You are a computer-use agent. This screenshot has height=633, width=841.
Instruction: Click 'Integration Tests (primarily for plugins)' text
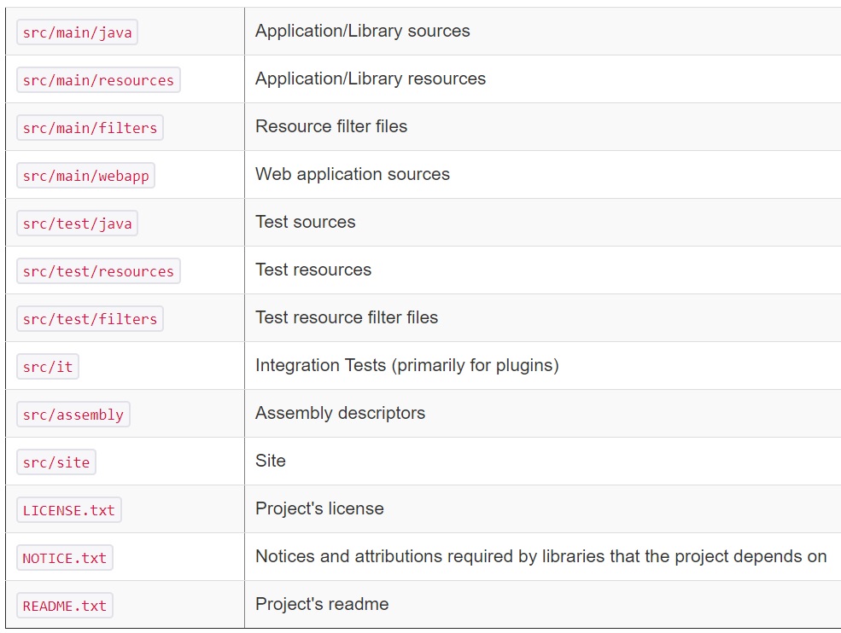coord(406,366)
